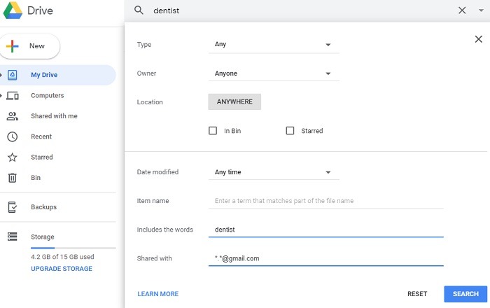Click the LEARN MORE link
The image size is (490, 308).
tap(157, 294)
